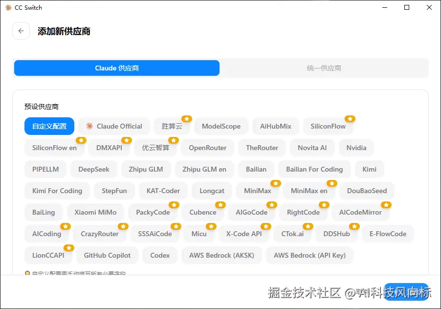Select the GitHub Copilot provider
This screenshot has height=309, width=441.
(107, 255)
